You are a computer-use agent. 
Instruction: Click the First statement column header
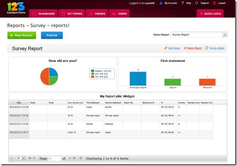point(95,102)
